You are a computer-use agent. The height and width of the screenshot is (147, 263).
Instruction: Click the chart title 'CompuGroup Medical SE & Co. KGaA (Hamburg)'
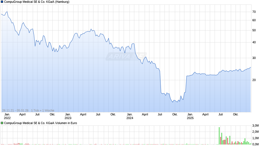[x=37, y=2]
